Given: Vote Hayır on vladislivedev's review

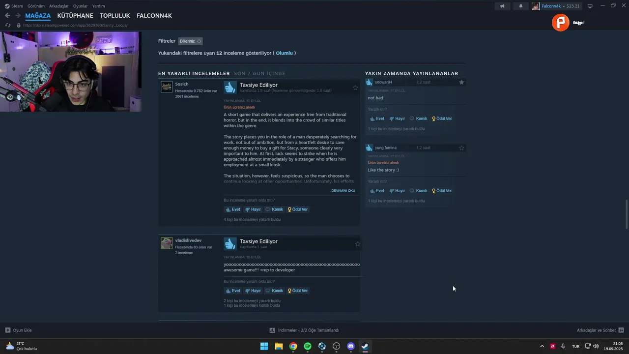Looking at the screenshot, I should 253,291.
